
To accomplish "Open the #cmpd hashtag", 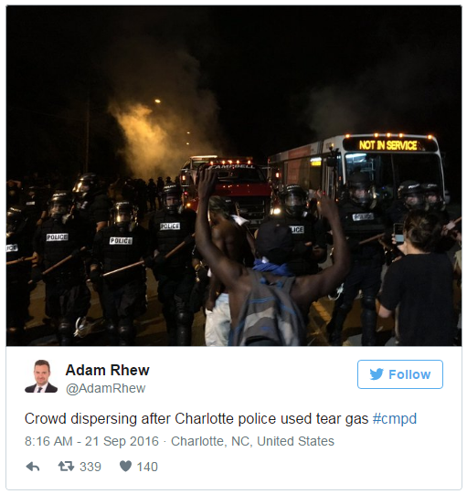I will coord(395,419).
